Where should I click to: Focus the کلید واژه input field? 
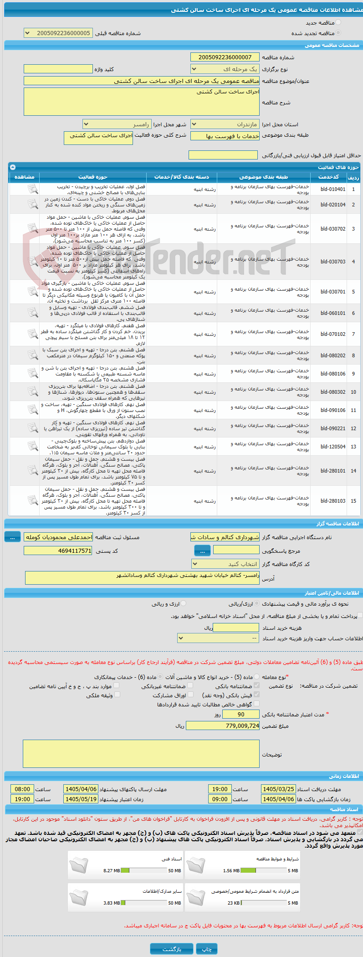[x=58, y=69]
